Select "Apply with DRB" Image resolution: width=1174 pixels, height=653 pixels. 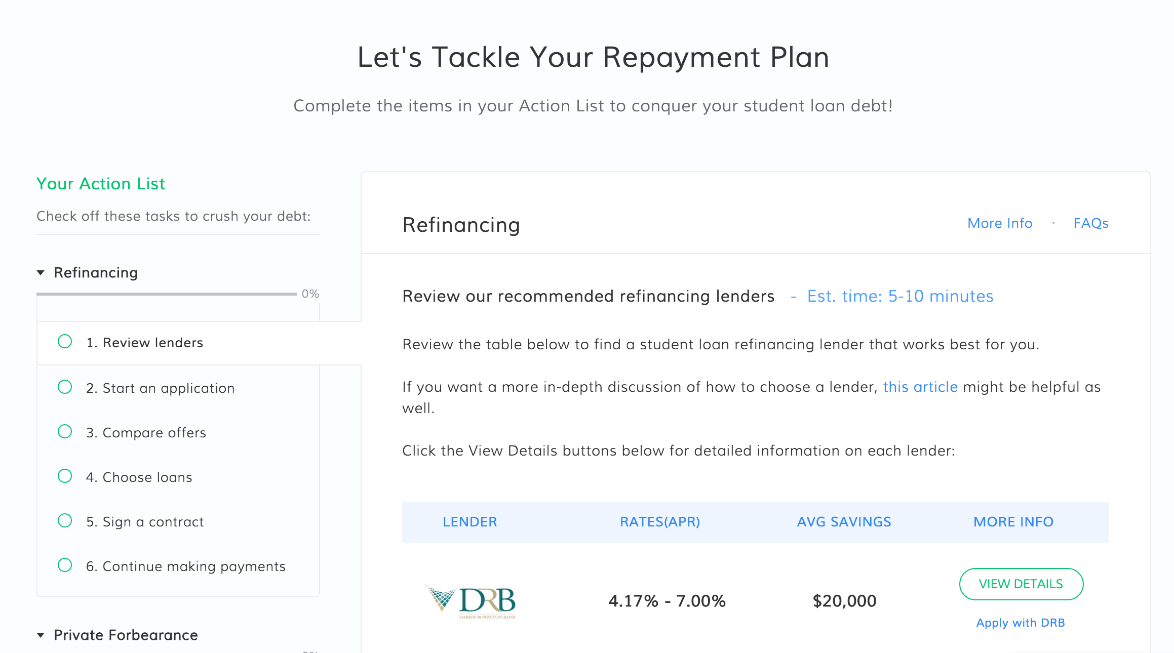(1021, 622)
